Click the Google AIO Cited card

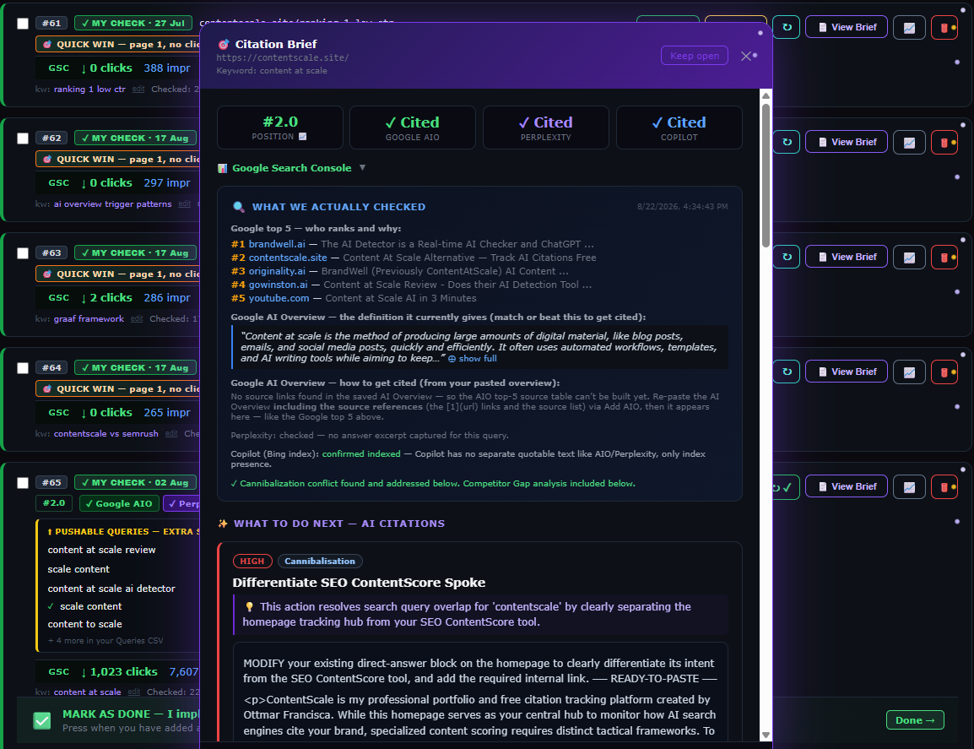point(413,128)
